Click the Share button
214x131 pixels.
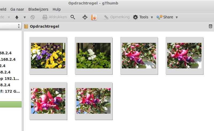(165, 17)
